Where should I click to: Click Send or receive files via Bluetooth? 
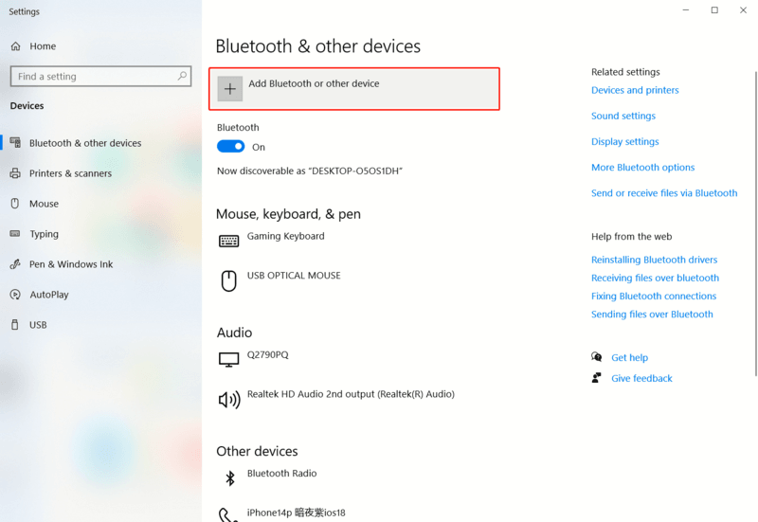(x=663, y=193)
